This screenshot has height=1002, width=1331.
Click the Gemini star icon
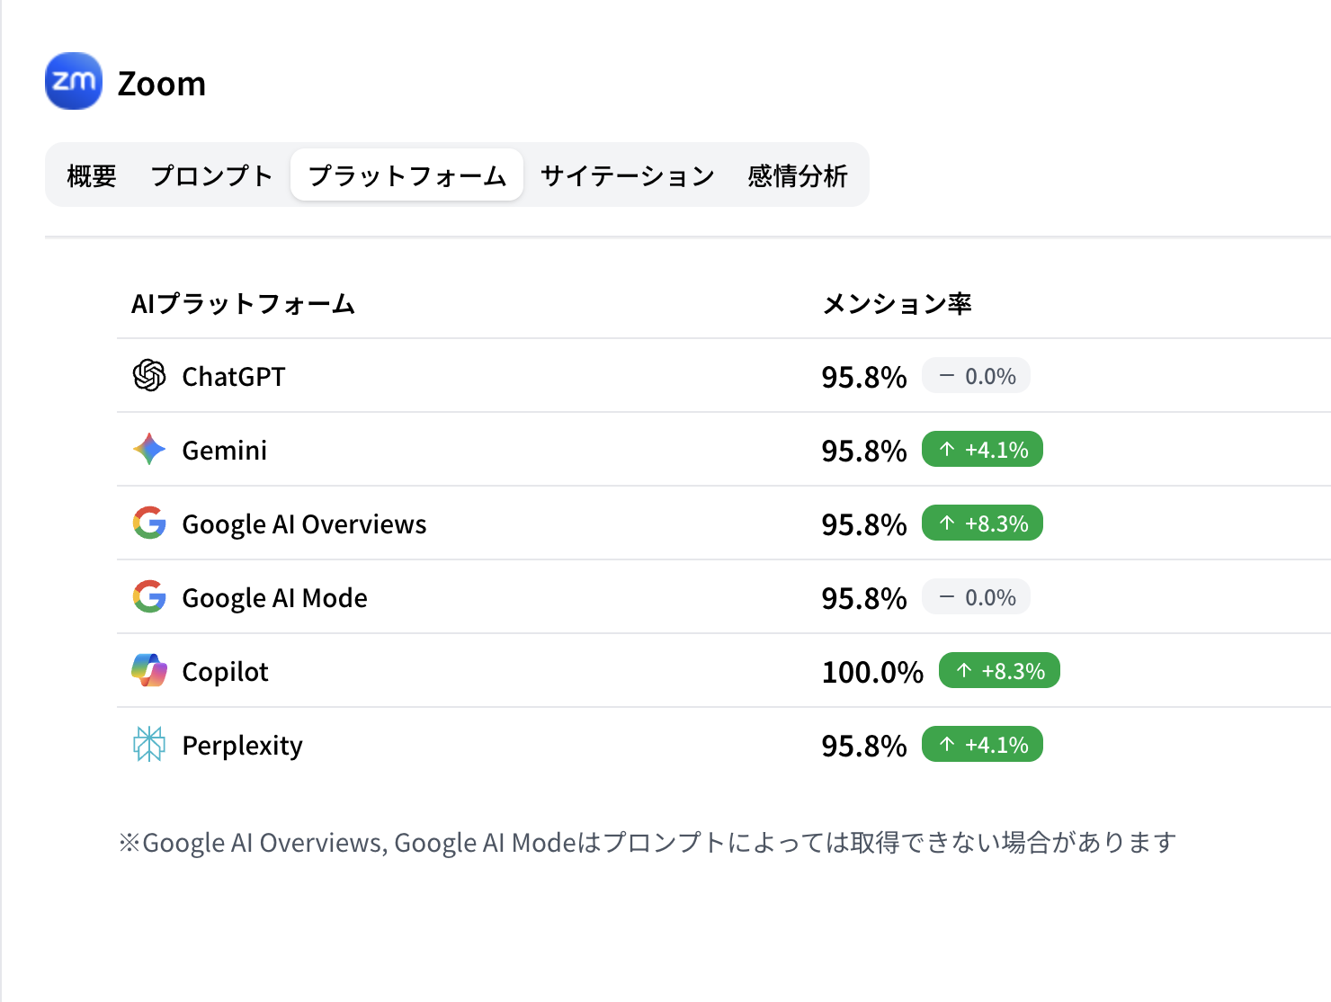coord(149,450)
